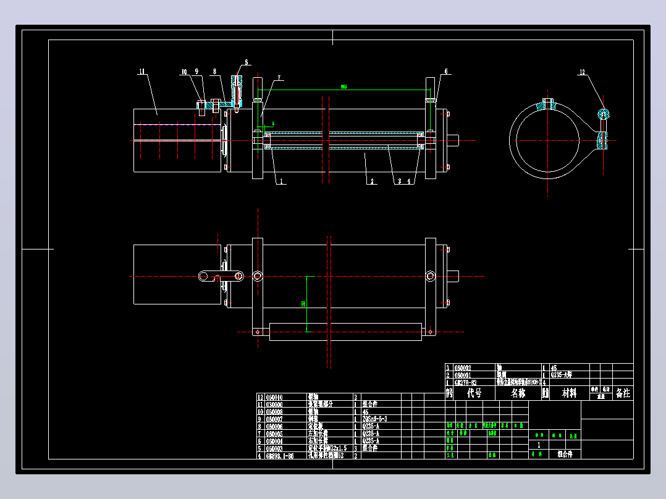Select material 组合件 in row 11
The height and width of the screenshot is (499, 666).
click(x=370, y=405)
